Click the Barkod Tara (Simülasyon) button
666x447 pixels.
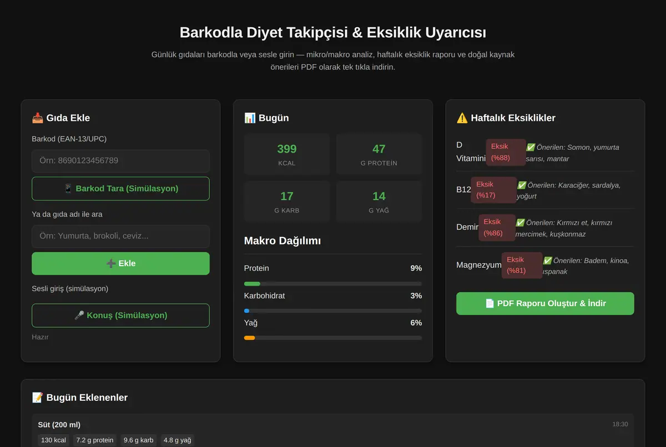[x=120, y=189]
